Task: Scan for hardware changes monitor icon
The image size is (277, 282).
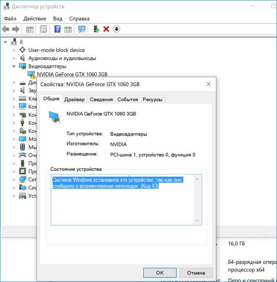Action: tap(82, 29)
